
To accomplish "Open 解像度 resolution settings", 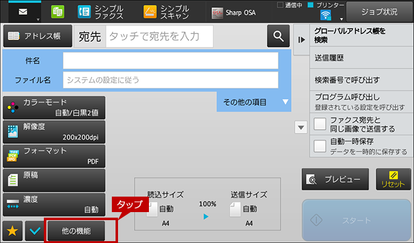I will click(x=54, y=132).
